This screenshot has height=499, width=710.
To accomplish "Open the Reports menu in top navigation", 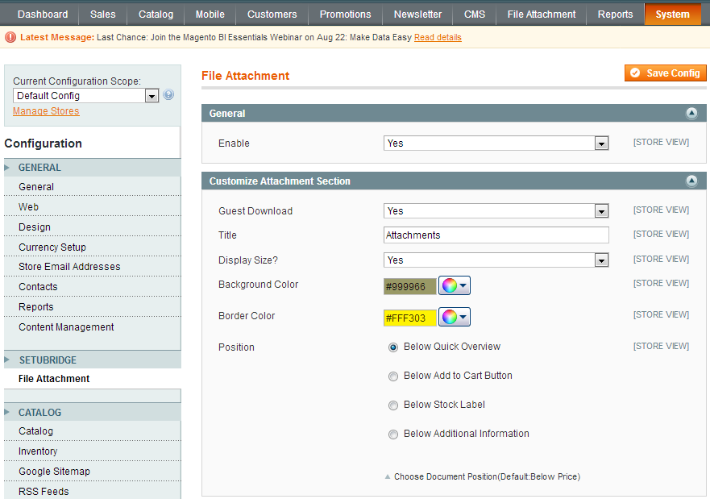I will (x=615, y=15).
